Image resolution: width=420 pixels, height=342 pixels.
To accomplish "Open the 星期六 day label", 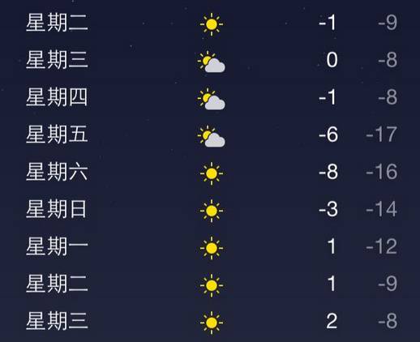I will click(57, 172).
